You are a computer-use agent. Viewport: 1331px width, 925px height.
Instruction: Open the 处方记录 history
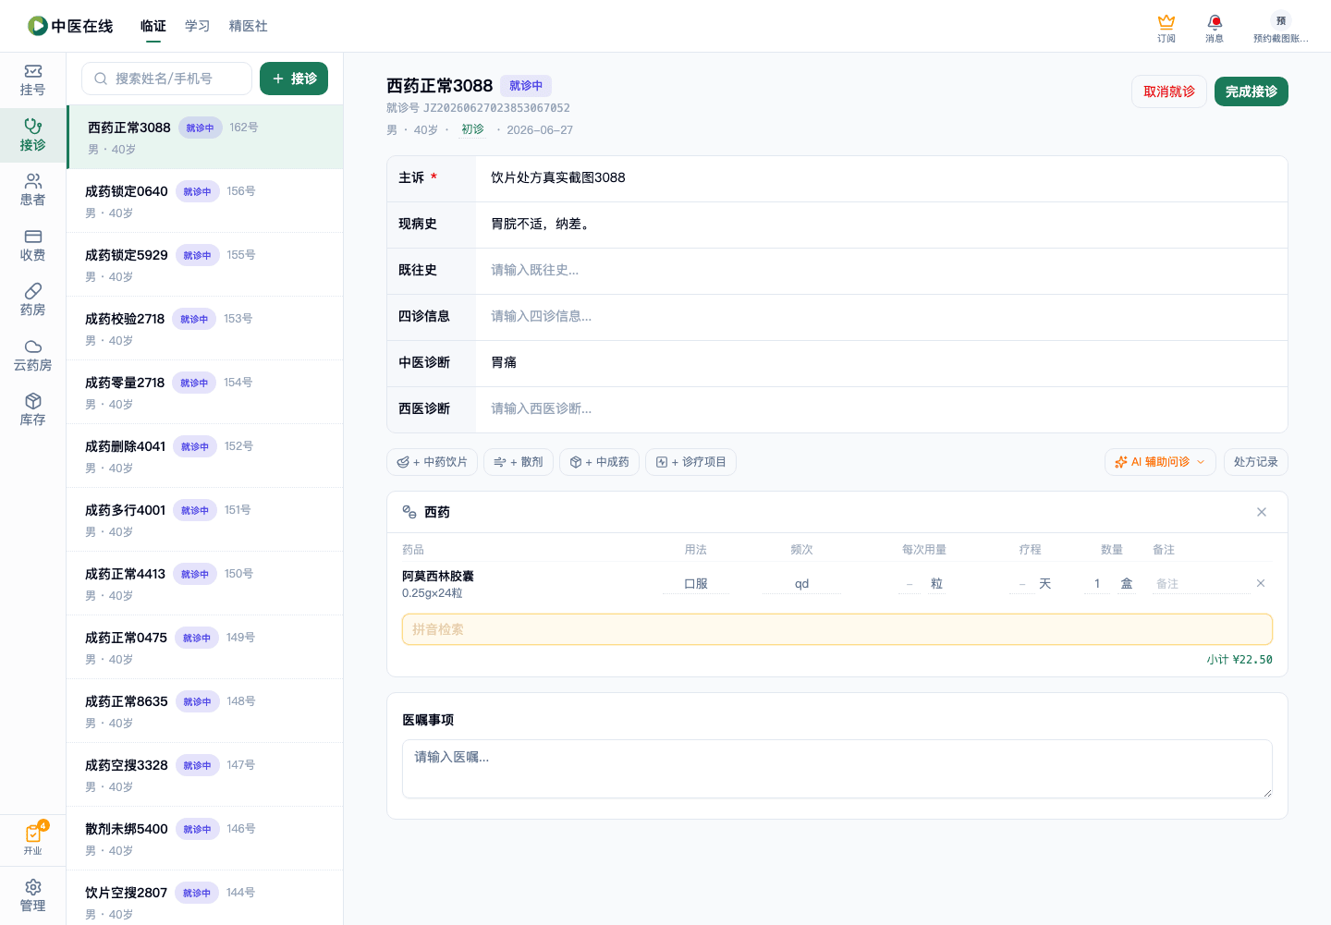coord(1255,462)
